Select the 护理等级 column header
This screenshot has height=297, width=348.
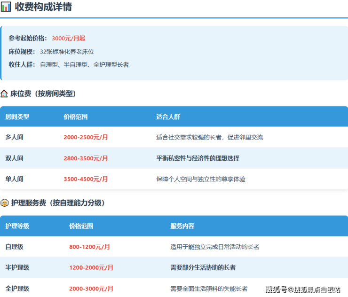click(x=17, y=226)
